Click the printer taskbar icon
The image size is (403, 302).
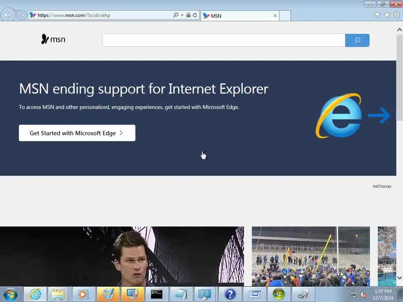click(x=303, y=294)
